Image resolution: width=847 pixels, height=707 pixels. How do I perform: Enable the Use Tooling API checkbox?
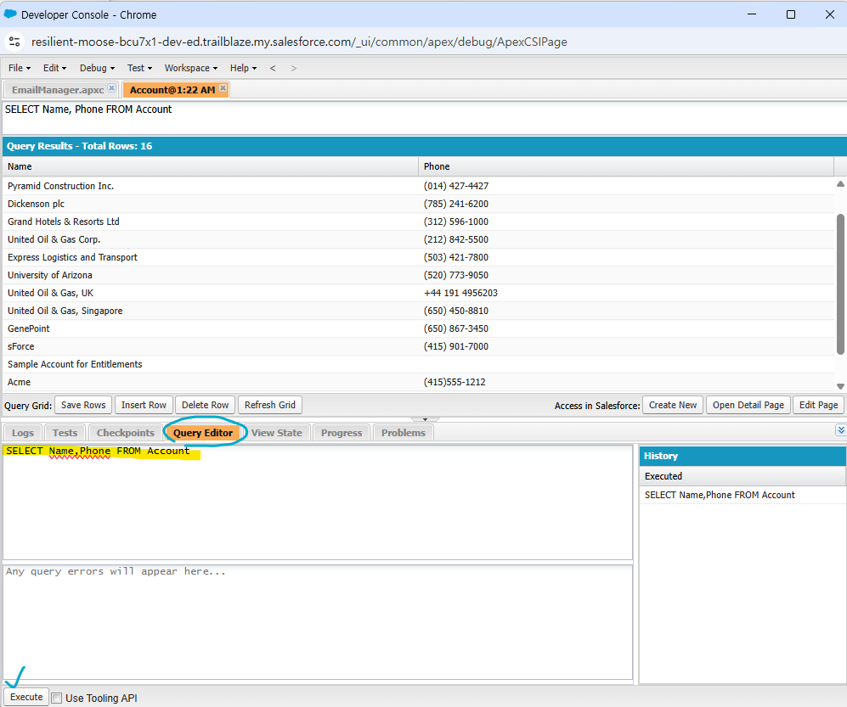(x=57, y=698)
